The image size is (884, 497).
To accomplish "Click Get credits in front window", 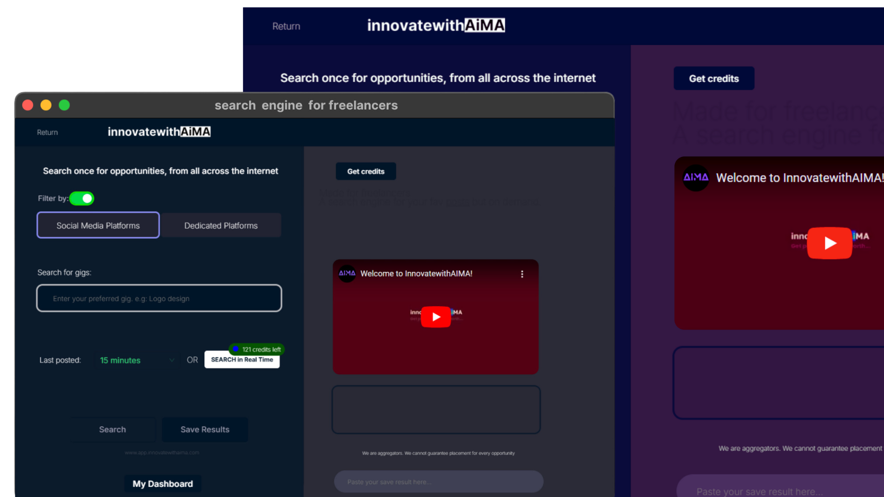I will click(x=366, y=171).
